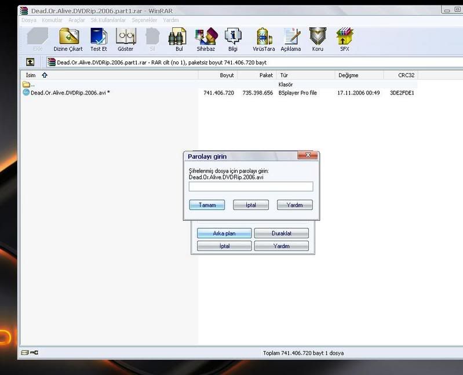Click the packed size 735.398.656 cell
Screen dimensions: 463x375
(258, 93)
